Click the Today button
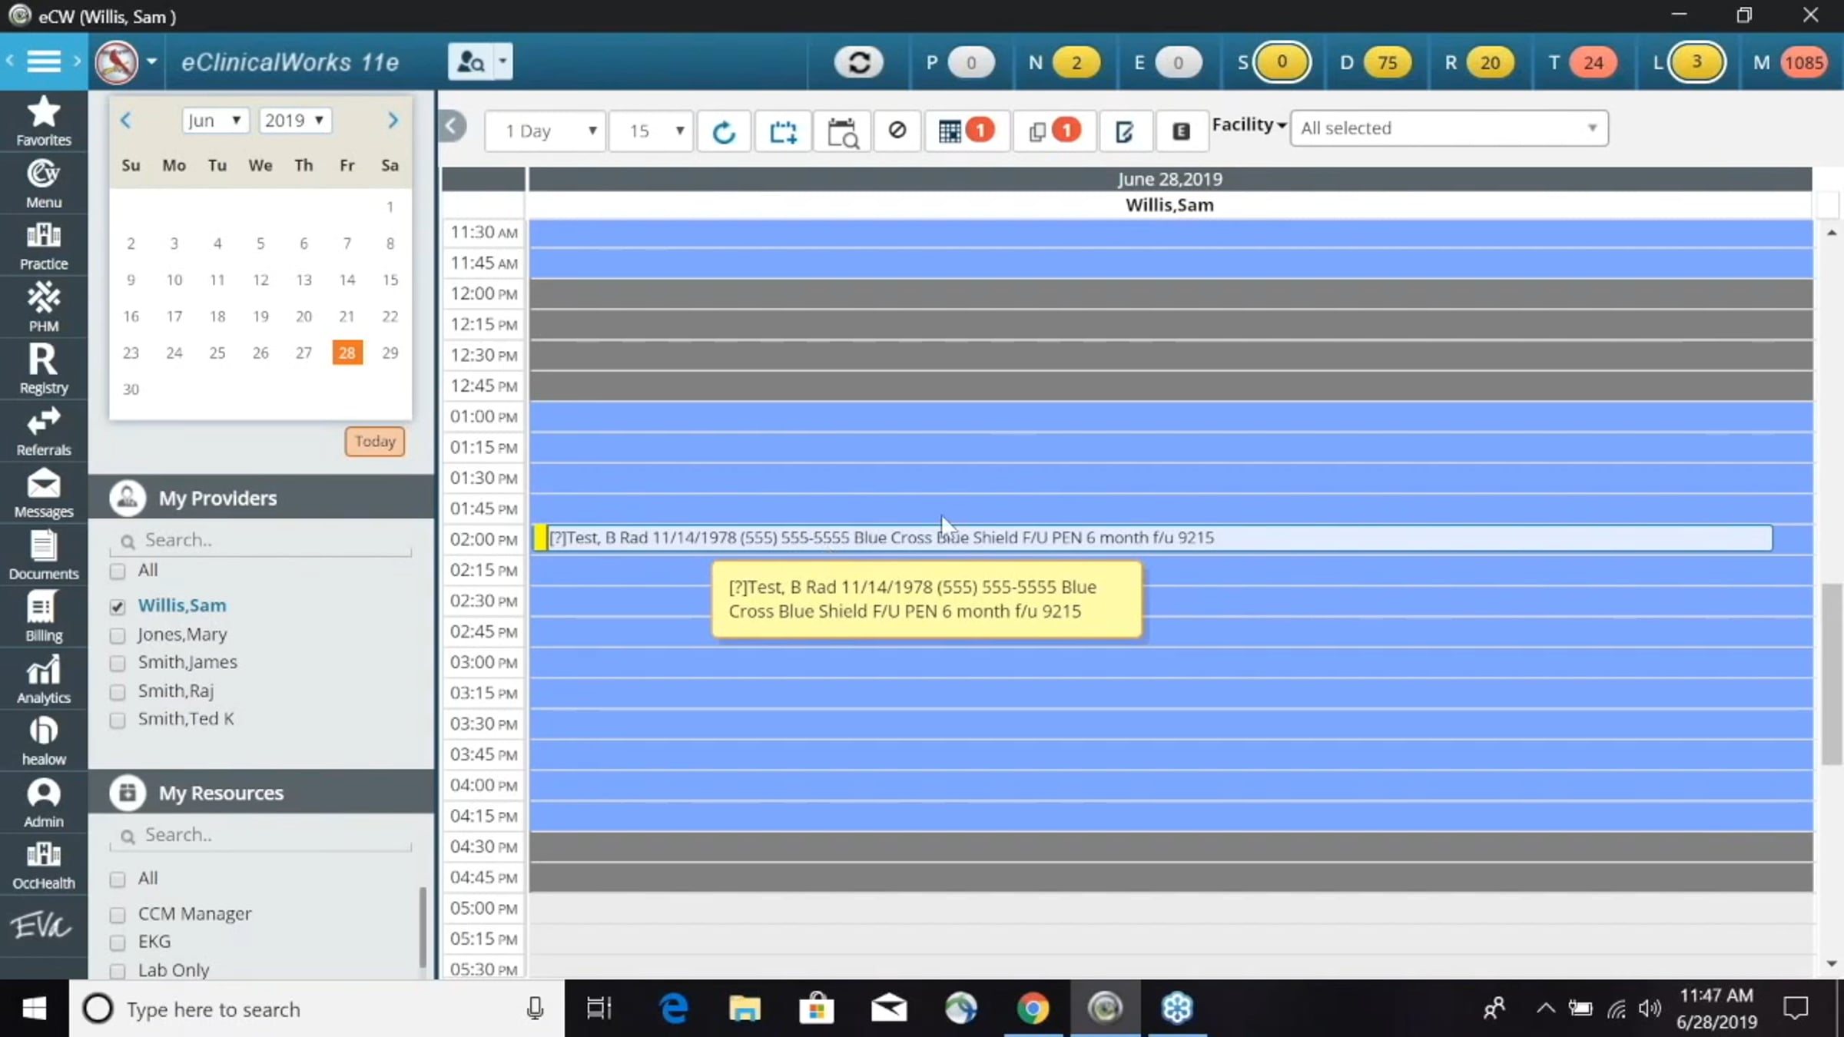 (375, 442)
